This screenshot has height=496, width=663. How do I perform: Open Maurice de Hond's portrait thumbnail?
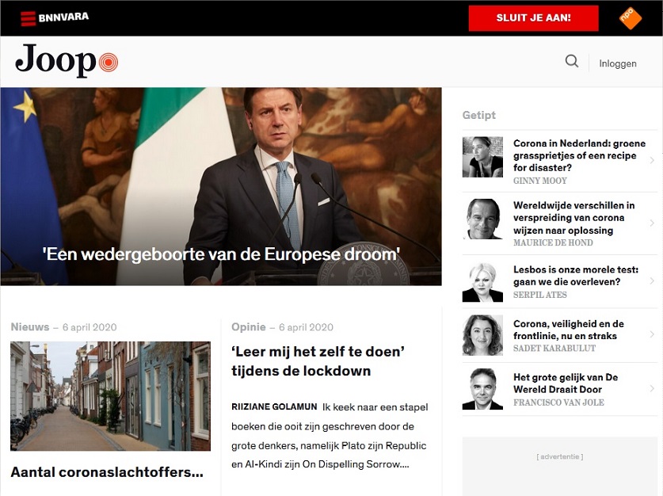coord(482,219)
